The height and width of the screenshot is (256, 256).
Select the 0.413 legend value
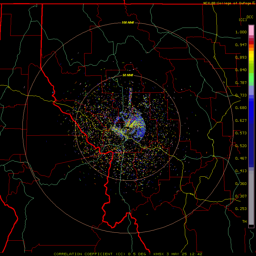pyautogui.click(x=241, y=171)
